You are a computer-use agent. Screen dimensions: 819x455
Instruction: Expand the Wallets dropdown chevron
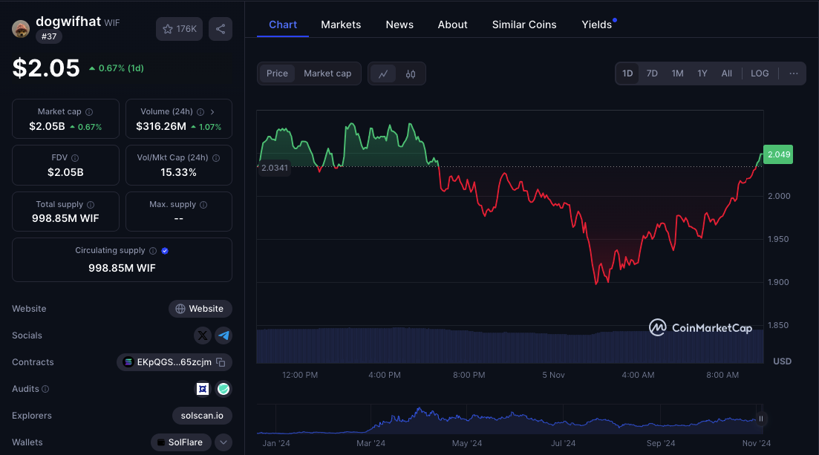[223, 442]
